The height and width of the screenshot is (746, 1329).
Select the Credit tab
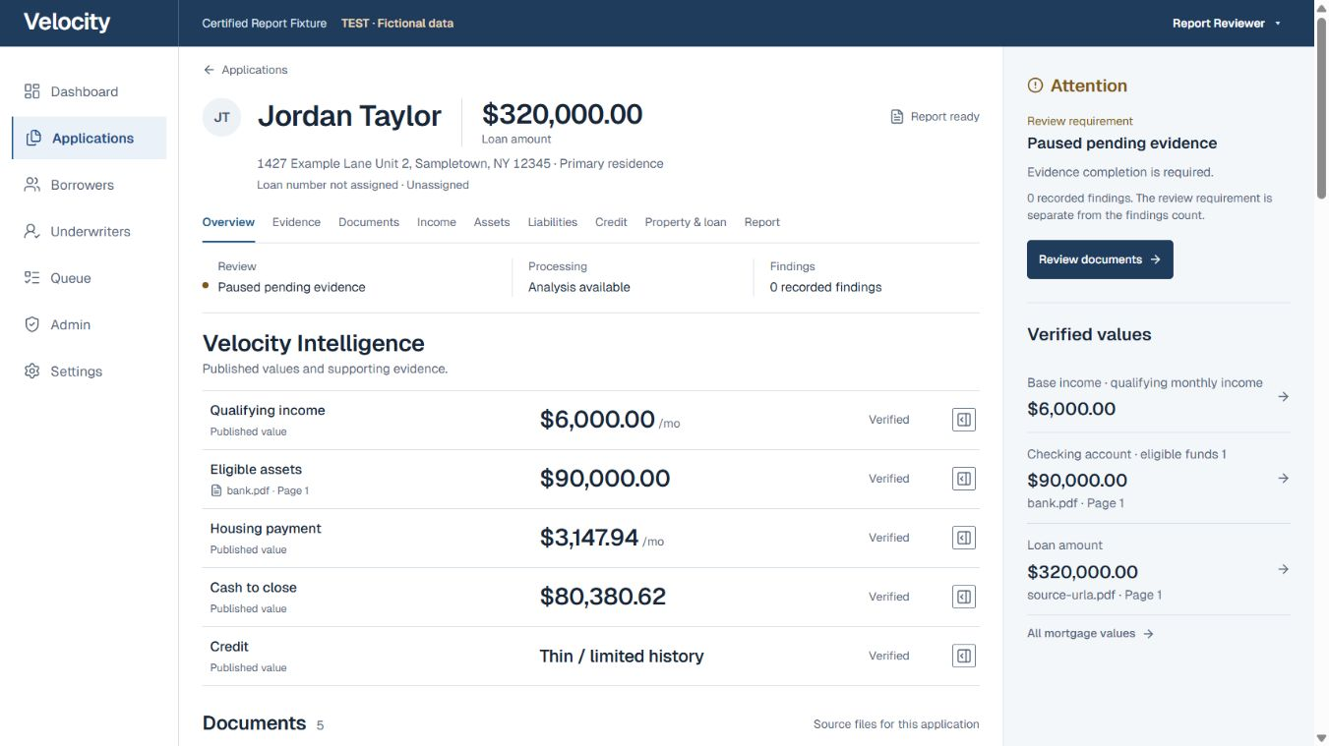pyautogui.click(x=611, y=222)
